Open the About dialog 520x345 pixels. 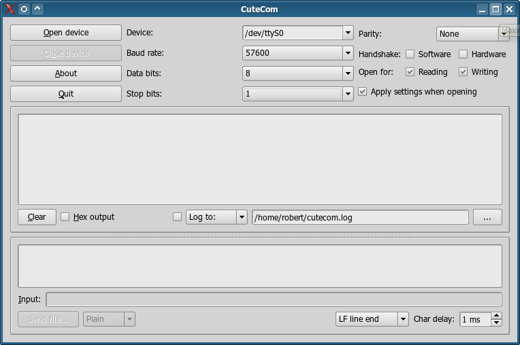tap(65, 73)
